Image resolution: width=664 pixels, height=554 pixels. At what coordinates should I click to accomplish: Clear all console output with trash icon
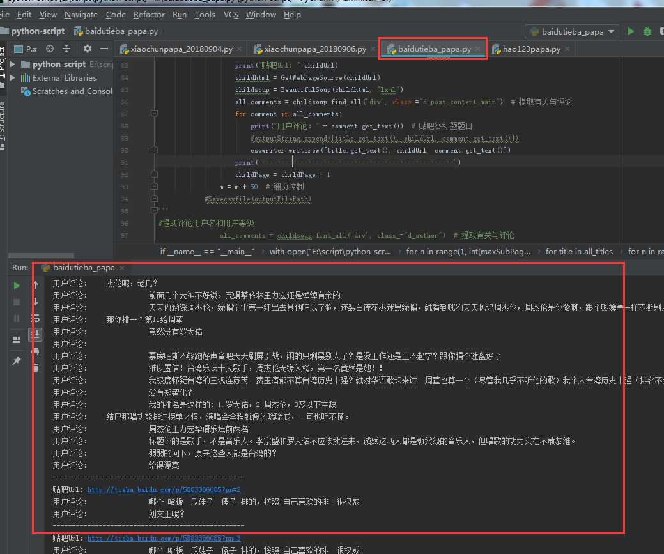coord(36,367)
